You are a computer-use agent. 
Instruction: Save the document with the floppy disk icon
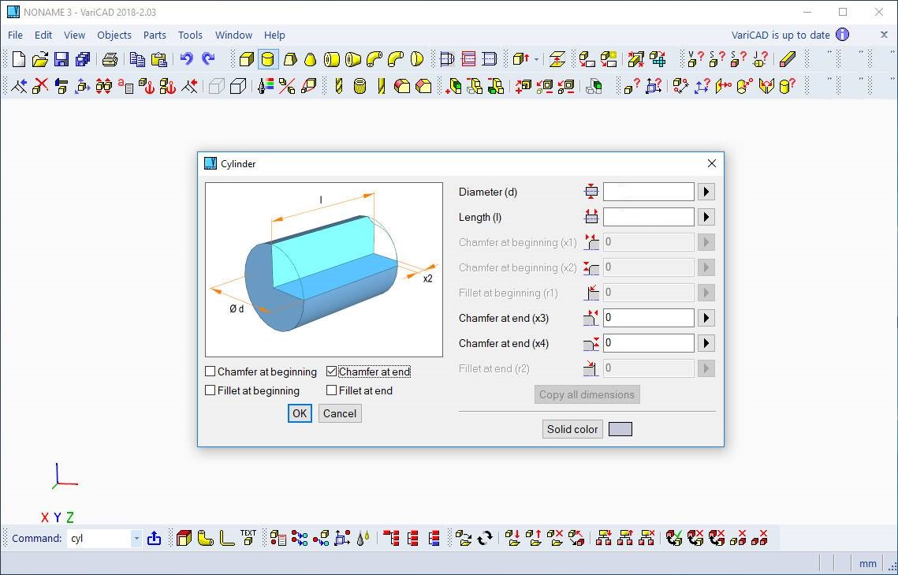point(61,59)
